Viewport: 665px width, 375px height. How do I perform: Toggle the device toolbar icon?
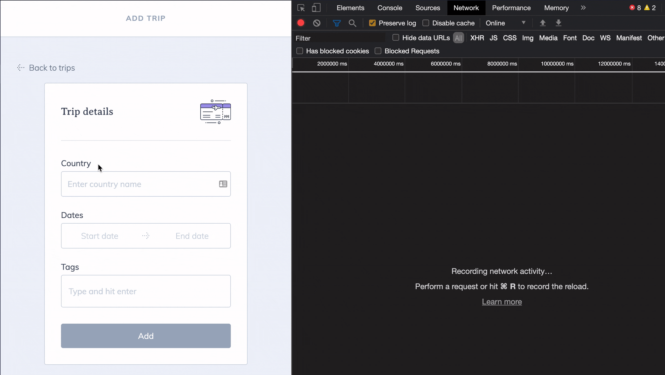tap(316, 8)
